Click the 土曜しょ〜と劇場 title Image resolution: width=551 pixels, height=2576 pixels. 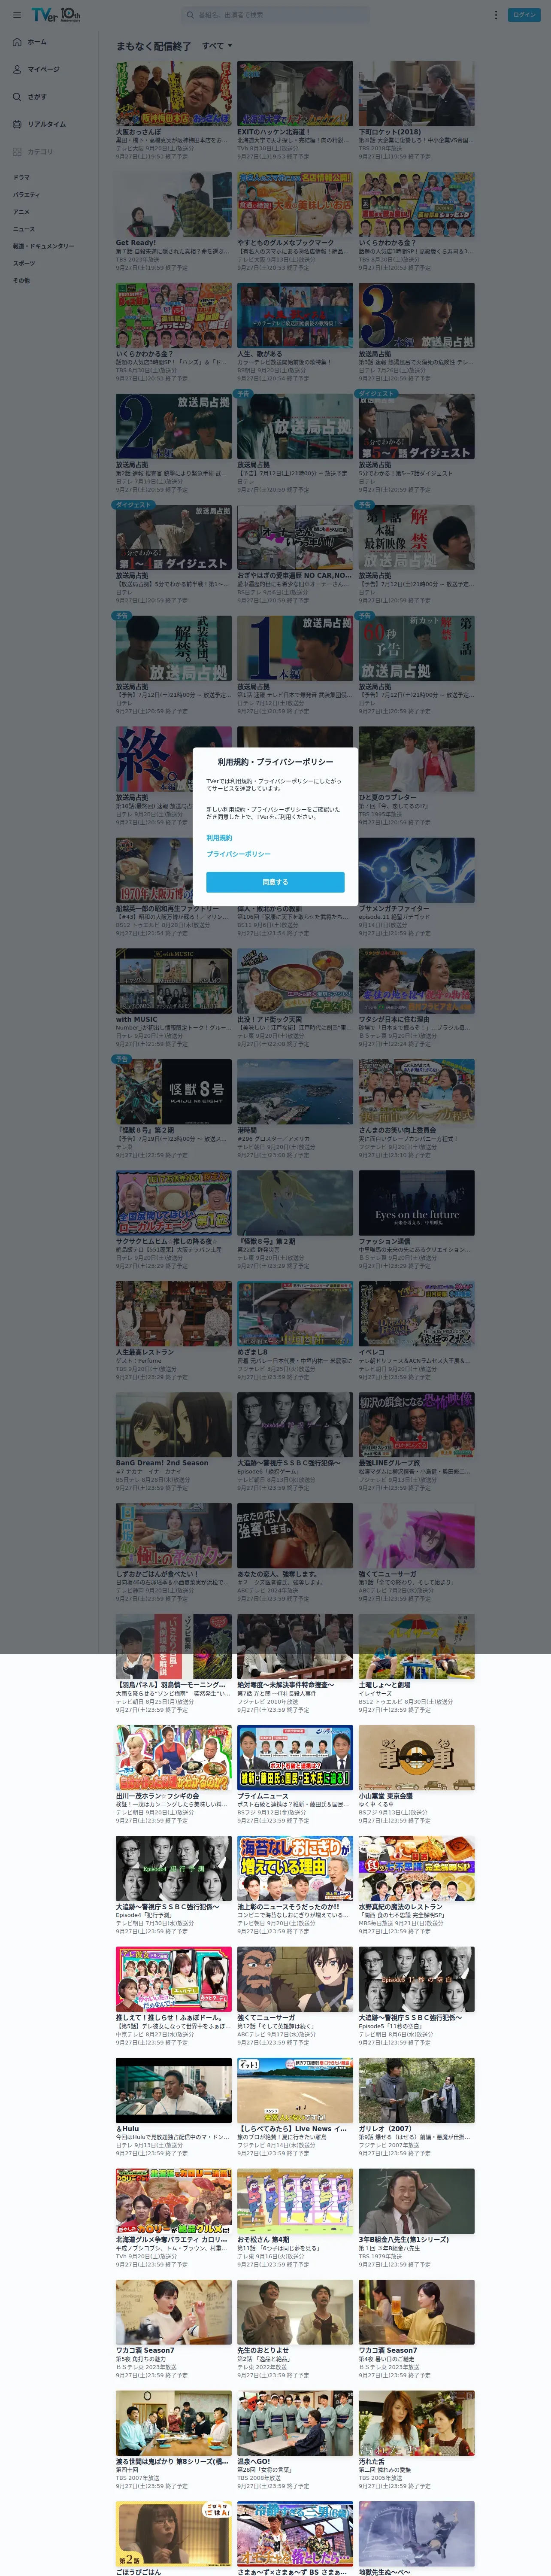(x=385, y=1685)
